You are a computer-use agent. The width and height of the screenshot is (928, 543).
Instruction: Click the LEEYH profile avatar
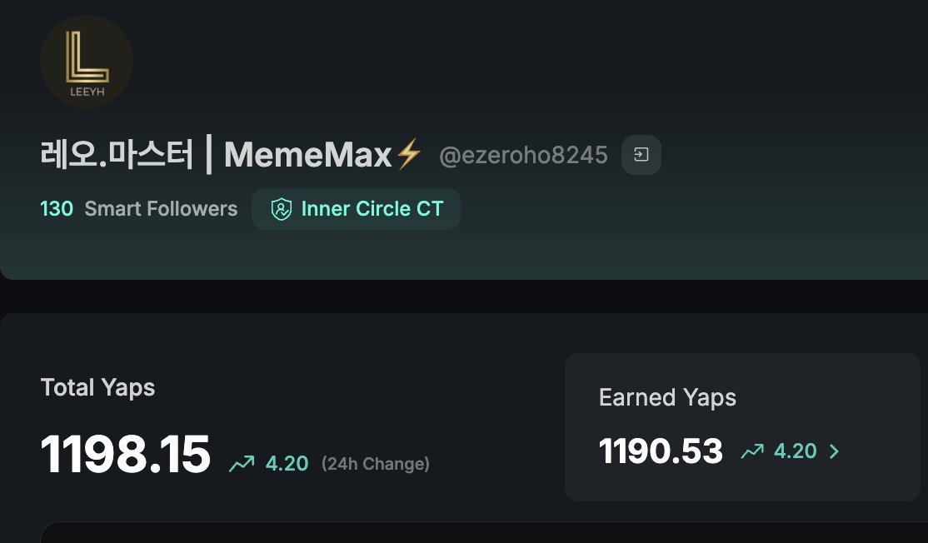87,62
